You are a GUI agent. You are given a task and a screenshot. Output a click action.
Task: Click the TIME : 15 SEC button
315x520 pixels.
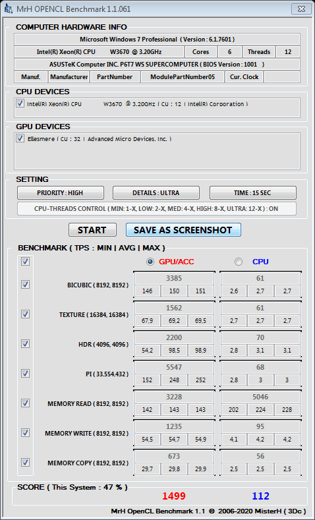coord(252,192)
